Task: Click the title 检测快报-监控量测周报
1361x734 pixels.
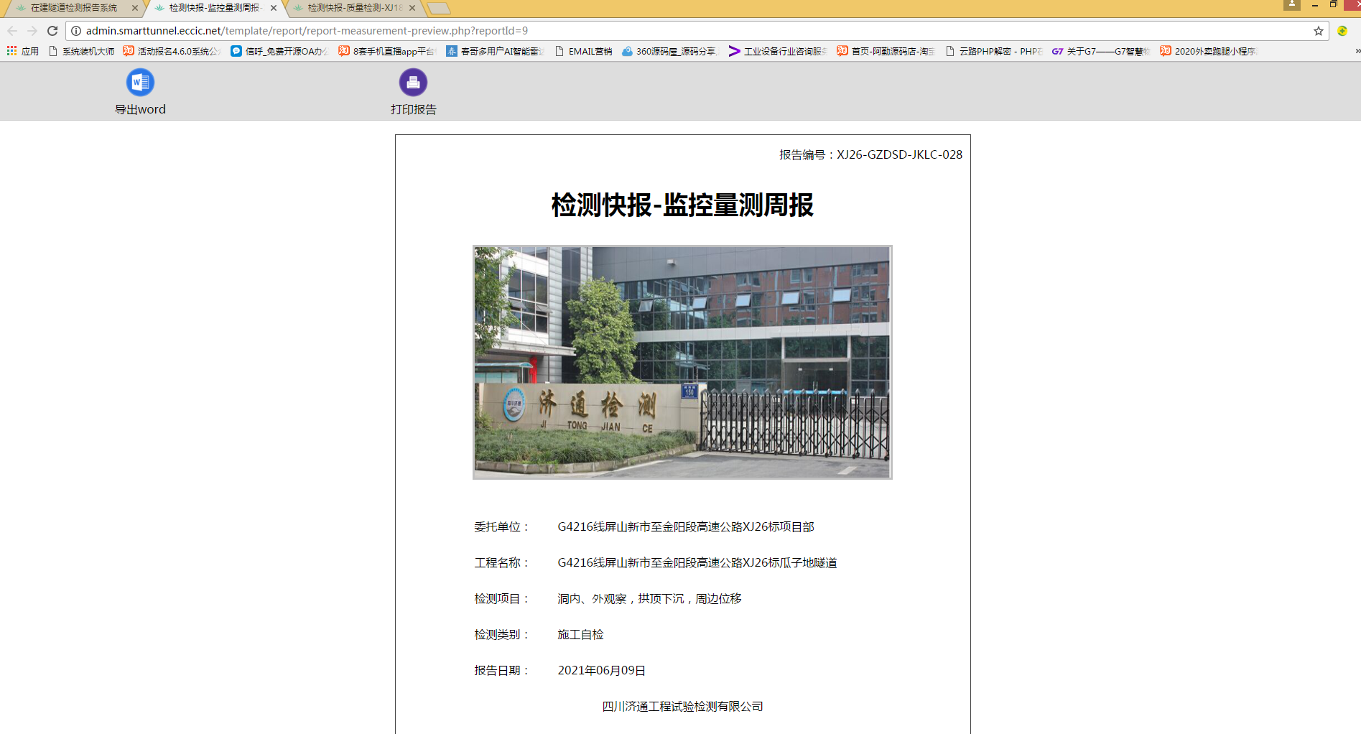Action: click(682, 205)
